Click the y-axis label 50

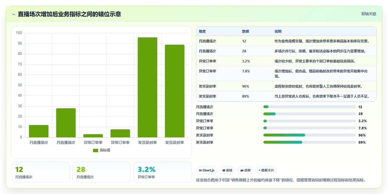20,85
